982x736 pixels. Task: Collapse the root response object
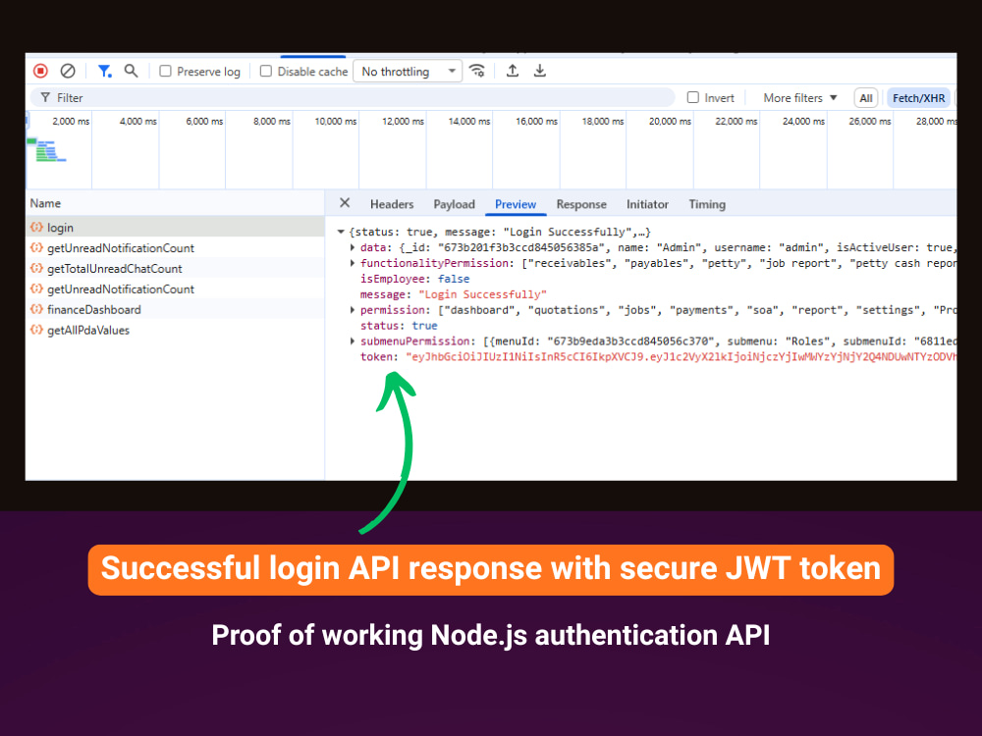coord(341,232)
